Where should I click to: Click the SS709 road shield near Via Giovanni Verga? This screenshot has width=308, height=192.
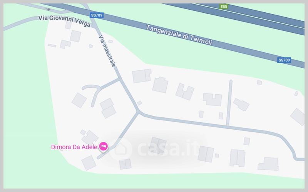pos(97,15)
